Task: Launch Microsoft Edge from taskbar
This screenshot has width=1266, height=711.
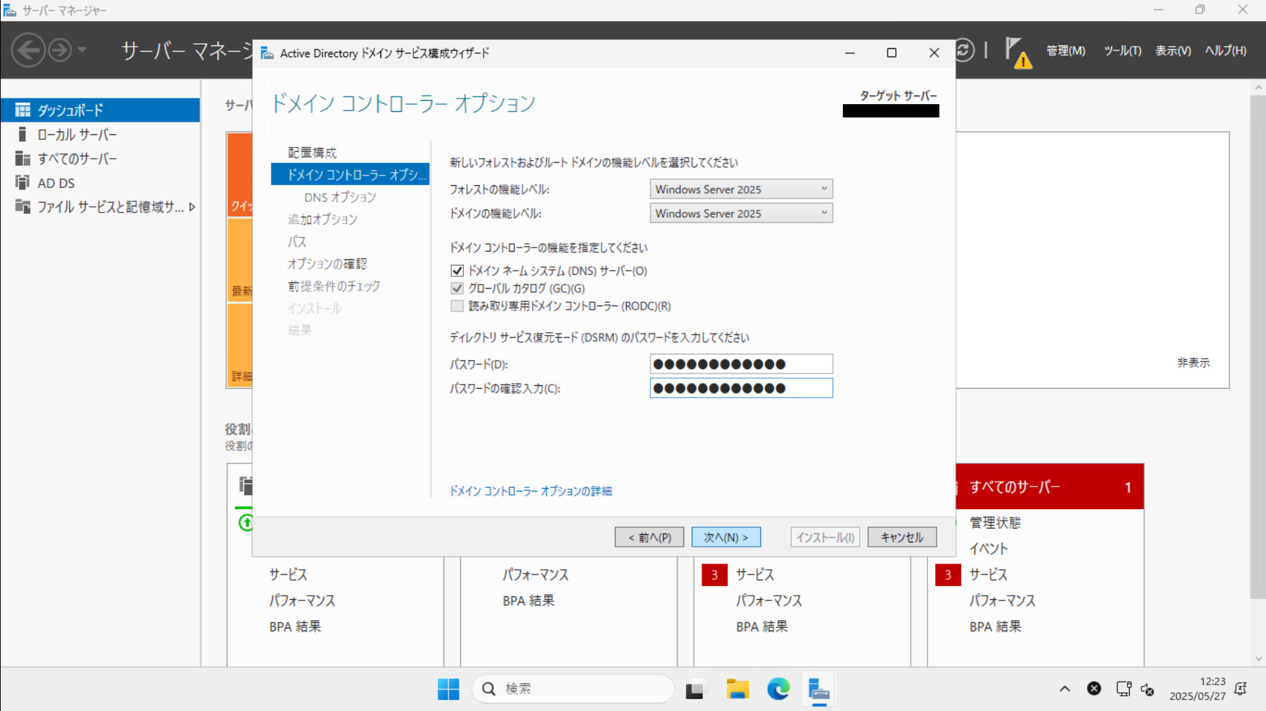Action: [x=778, y=689]
